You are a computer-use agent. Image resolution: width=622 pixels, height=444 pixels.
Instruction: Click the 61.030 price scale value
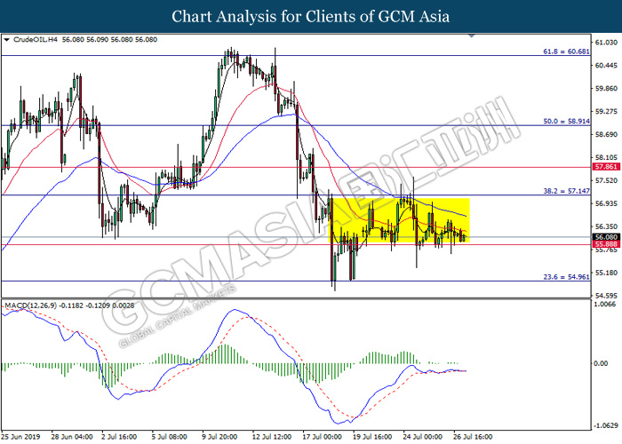[x=607, y=43]
